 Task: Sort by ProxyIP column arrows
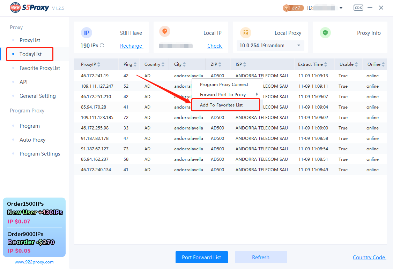pyautogui.click(x=99, y=64)
